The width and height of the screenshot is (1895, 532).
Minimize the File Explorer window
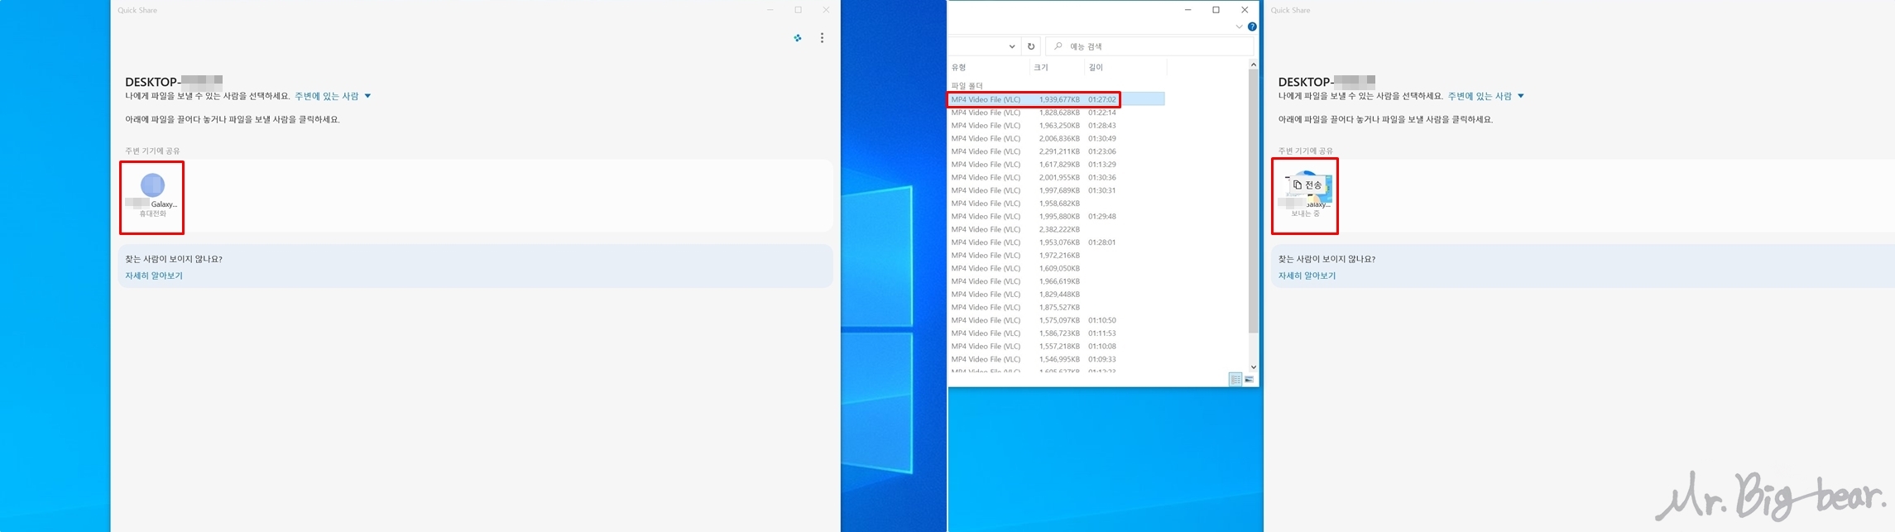(x=1187, y=10)
